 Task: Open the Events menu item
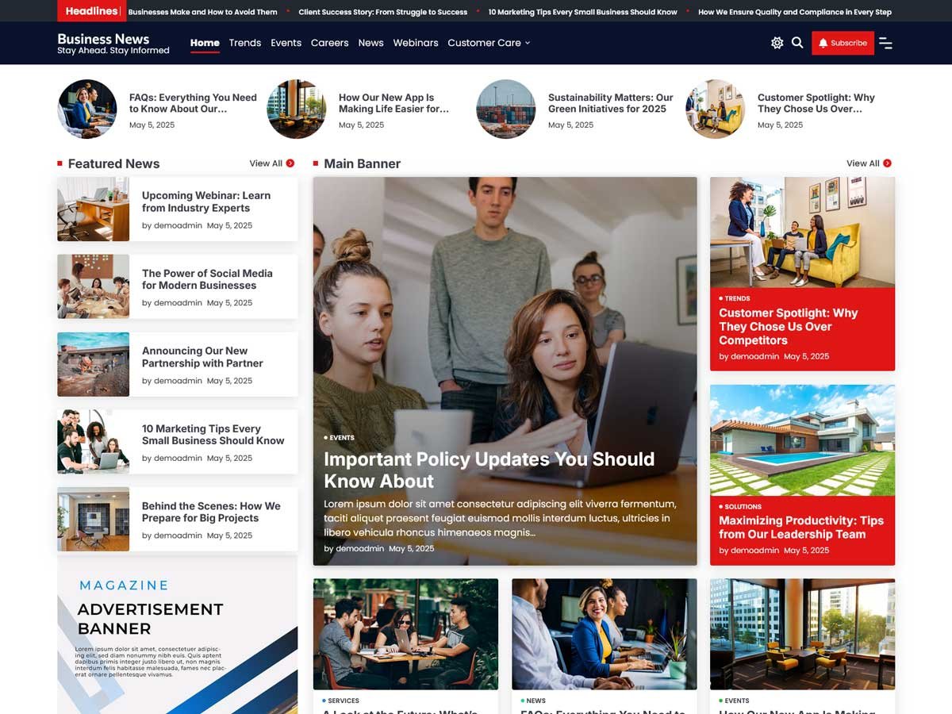click(x=286, y=43)
